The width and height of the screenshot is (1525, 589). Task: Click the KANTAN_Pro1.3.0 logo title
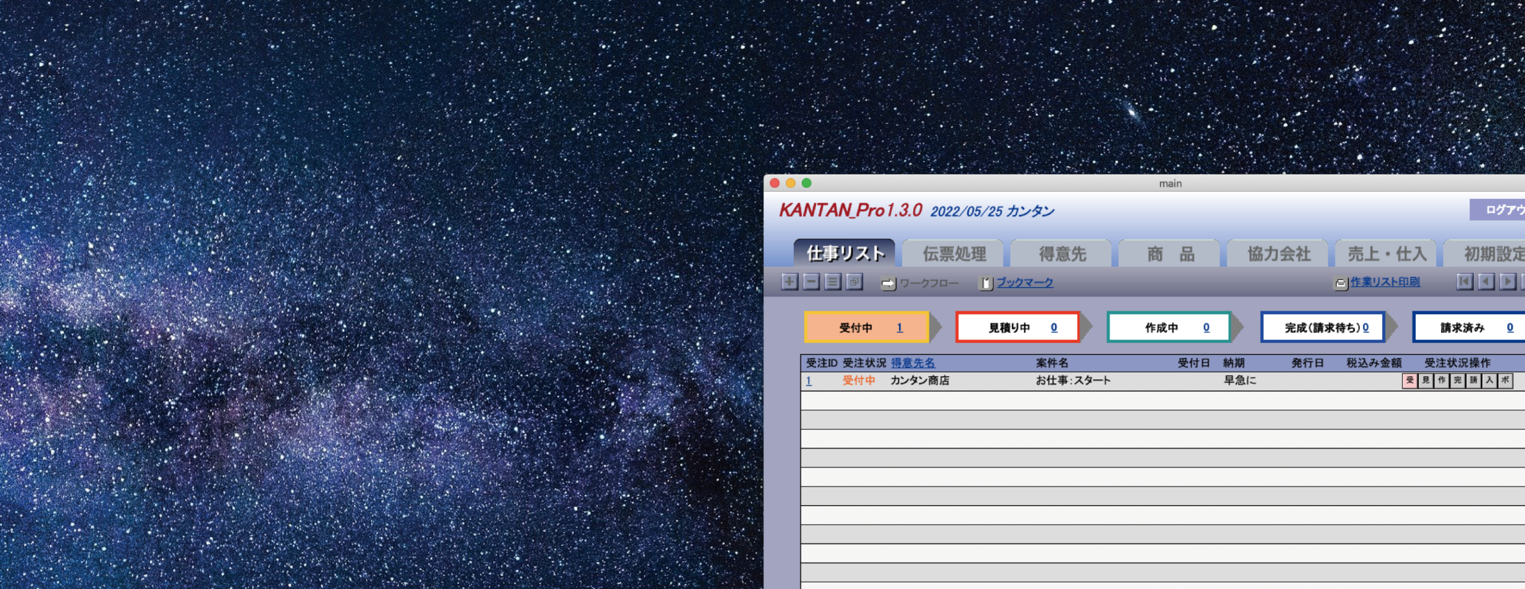tap(851, 210)
